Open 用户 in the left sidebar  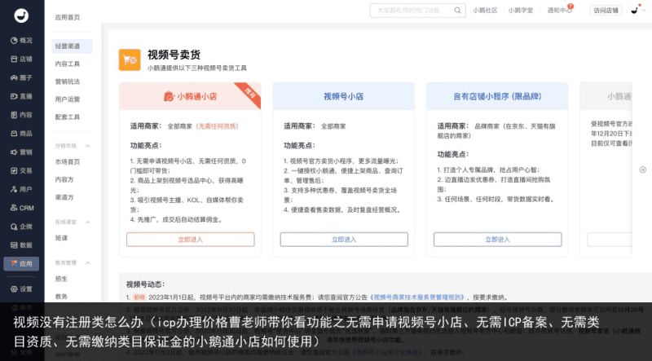[x=21, y=189]
